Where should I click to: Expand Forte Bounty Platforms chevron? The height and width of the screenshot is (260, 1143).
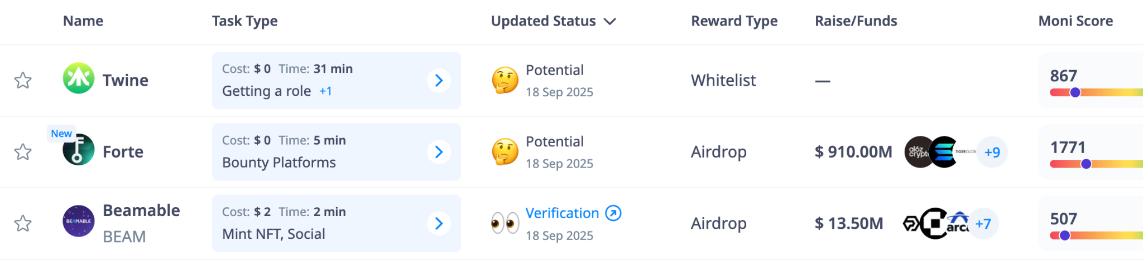click(439, 152)
